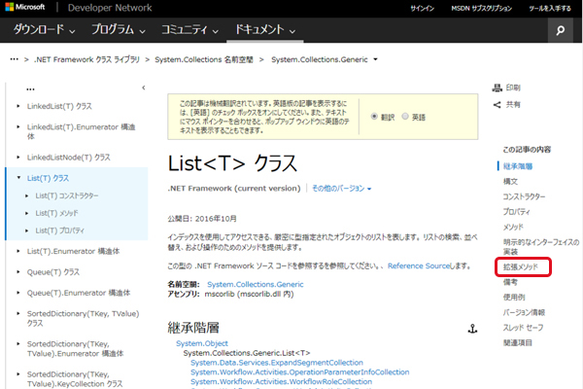
Task: Select List(T).Enumerator 構造体 in tree
Action: click(73, 251)
